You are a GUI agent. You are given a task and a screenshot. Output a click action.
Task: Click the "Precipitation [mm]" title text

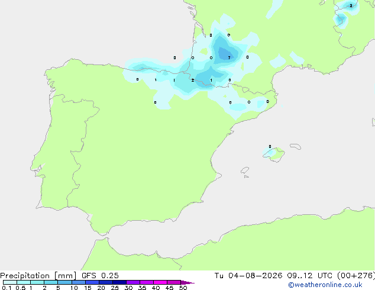click(x=38, y=276)
